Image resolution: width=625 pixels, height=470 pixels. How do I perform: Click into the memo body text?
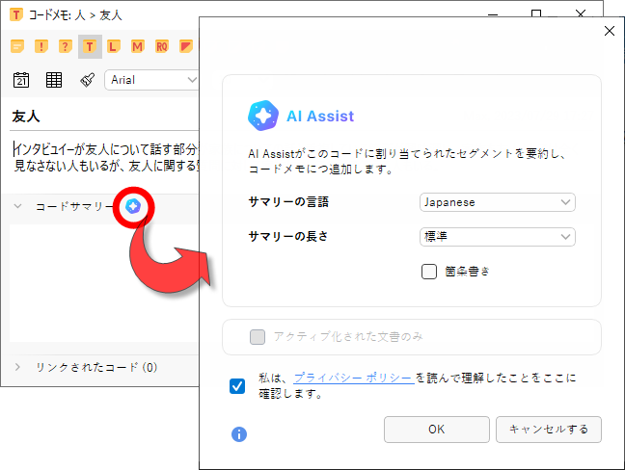pos(106,158)
